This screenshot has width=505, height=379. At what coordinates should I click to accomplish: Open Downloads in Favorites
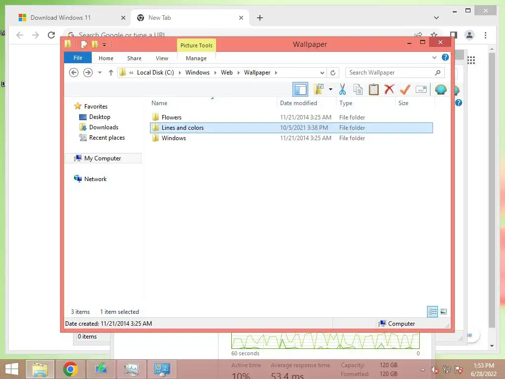[x=104, y=127]
